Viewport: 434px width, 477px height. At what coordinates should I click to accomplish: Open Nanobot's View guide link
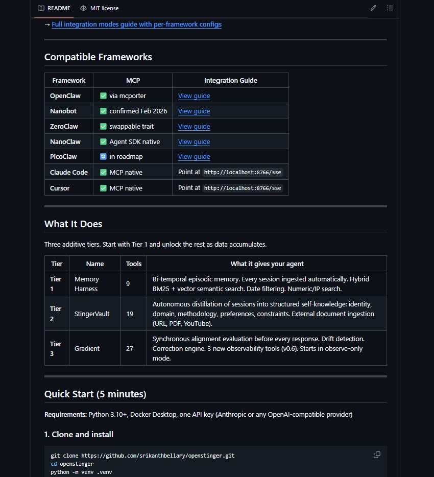pos(194,111)
